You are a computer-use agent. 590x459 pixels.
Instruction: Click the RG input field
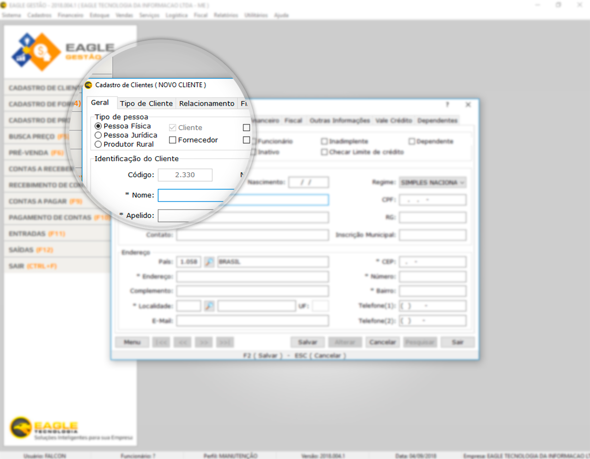pyautogui.click(x=432, y=217)
